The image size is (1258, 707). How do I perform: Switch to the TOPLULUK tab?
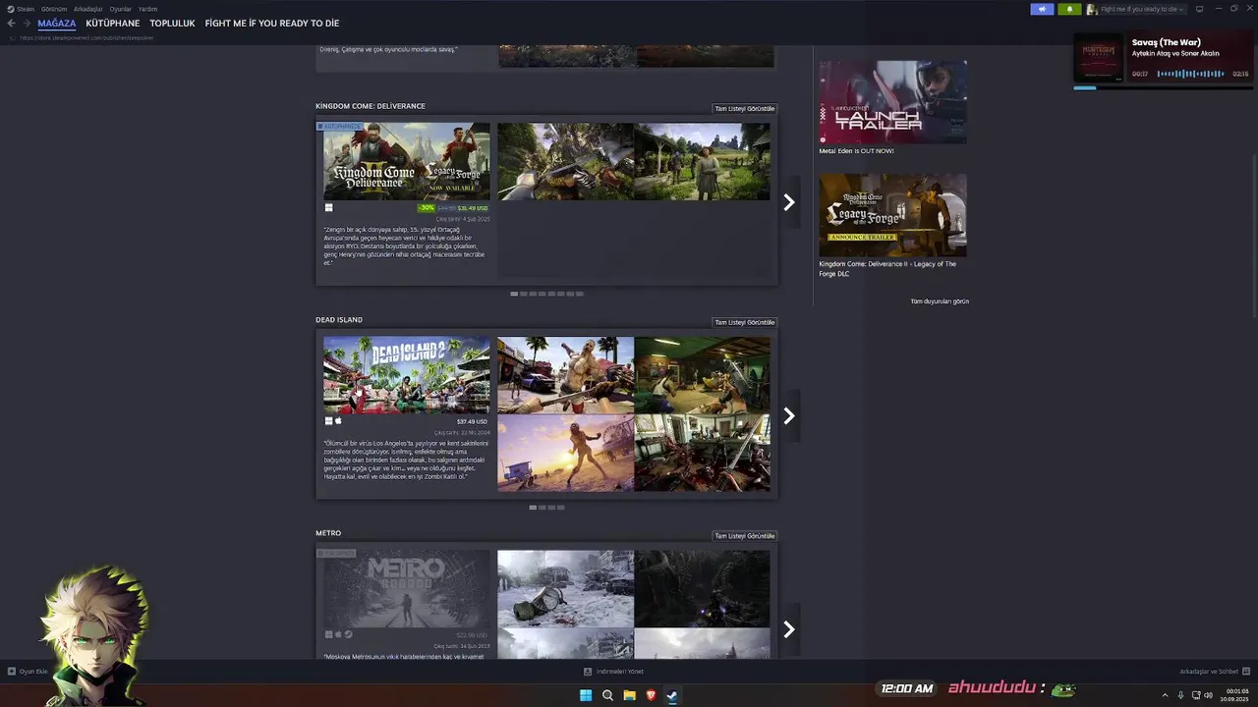click(172, 24)
